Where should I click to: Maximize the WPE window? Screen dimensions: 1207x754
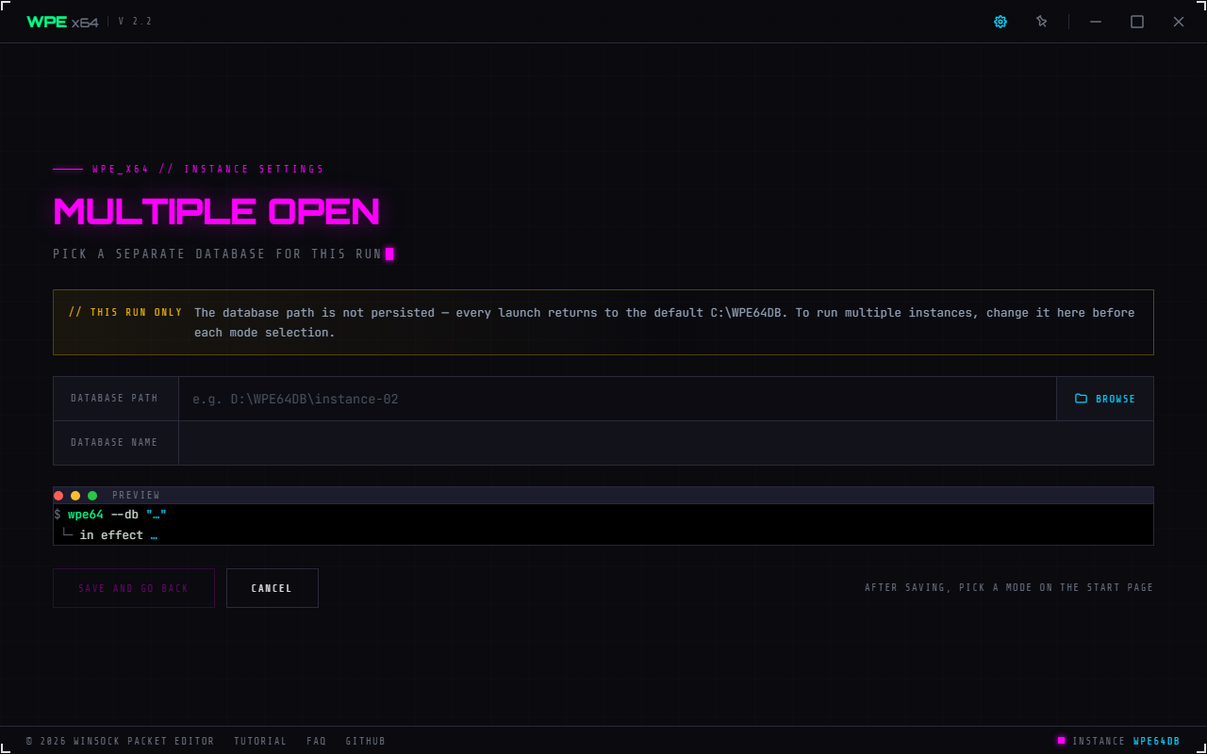click(x=1137, y=22)
